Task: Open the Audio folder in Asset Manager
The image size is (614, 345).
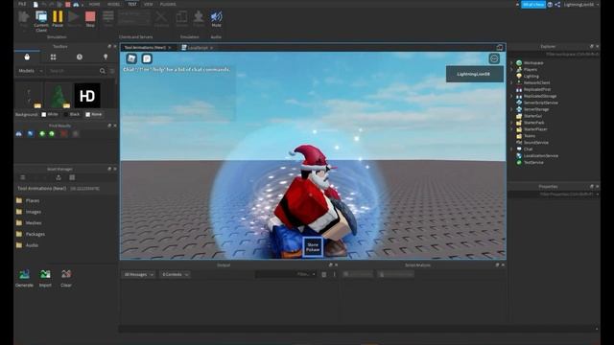Action: point(27,245)
